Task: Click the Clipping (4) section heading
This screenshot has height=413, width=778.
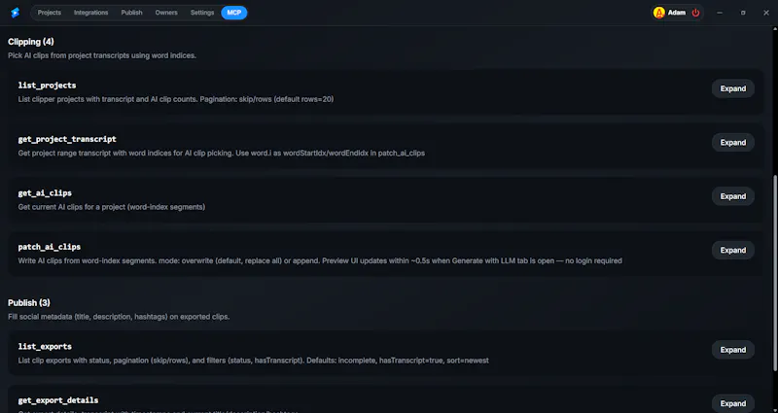Action: [31, 42]
